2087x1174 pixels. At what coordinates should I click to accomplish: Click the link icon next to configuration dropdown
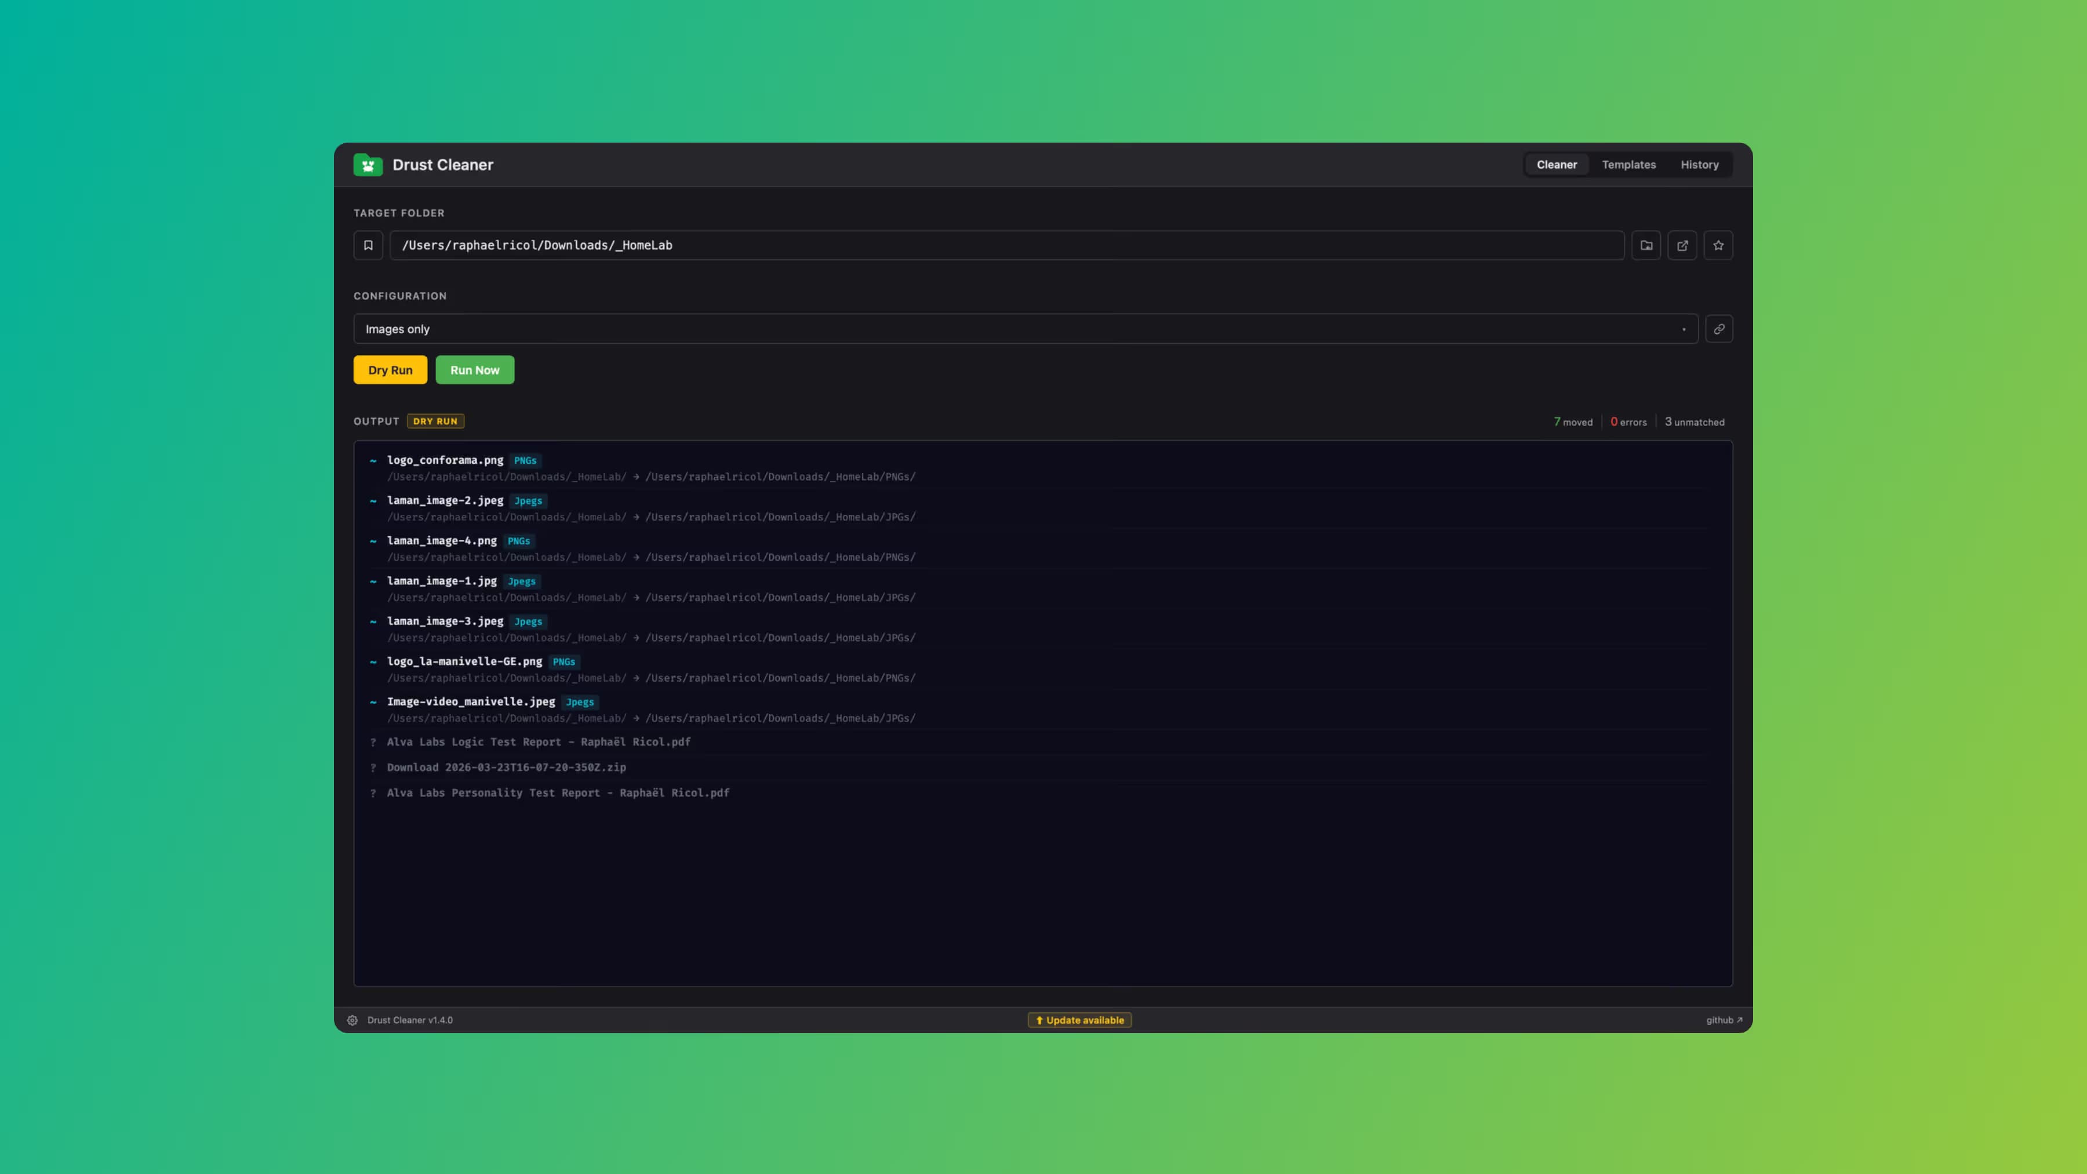tap(1718, 329)
